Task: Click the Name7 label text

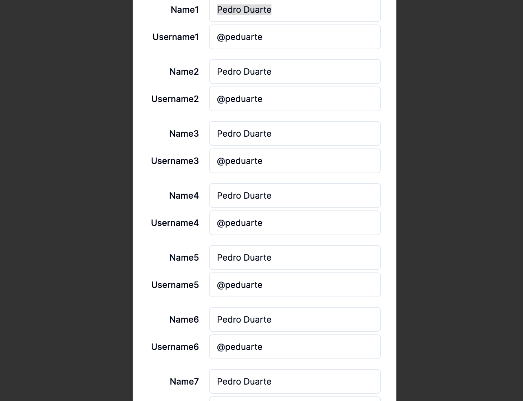Action: (184, 382)
